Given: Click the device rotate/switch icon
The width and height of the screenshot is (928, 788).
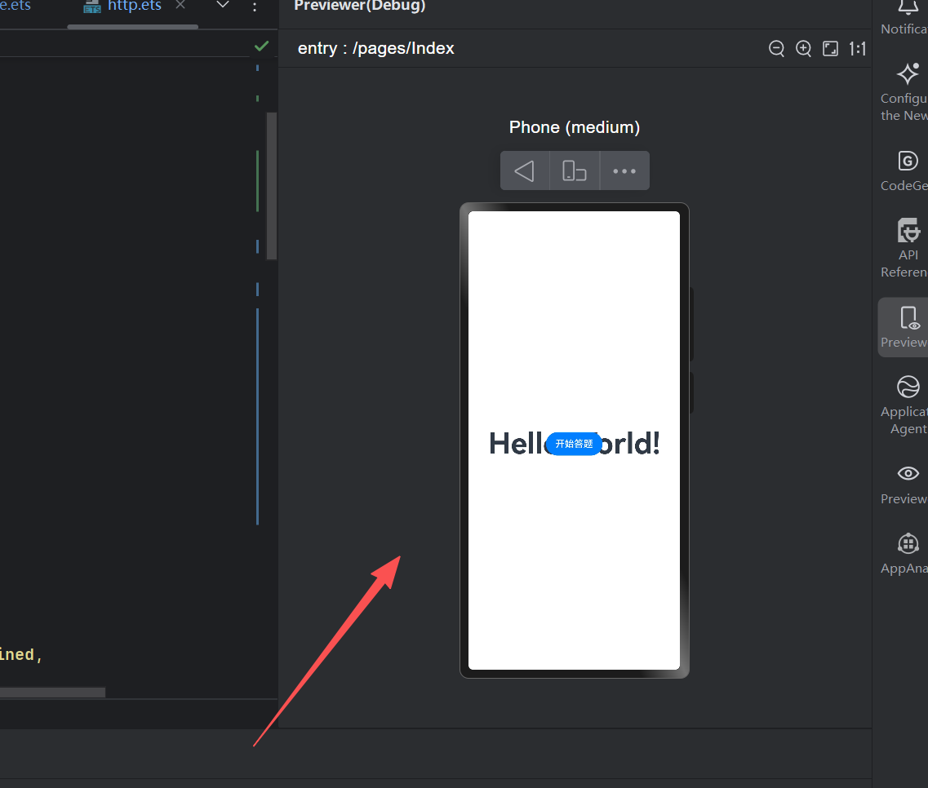Looking at the screenshot, I should coord(575,171).
